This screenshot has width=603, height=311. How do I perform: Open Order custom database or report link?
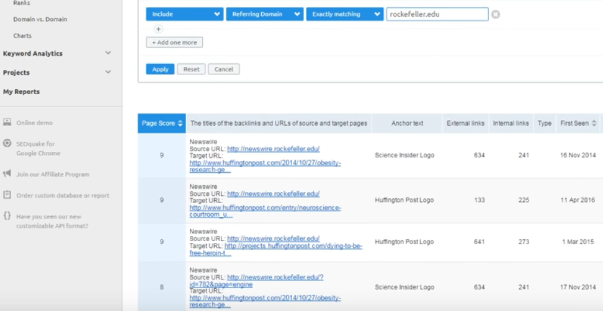63,195
